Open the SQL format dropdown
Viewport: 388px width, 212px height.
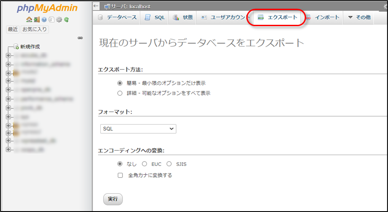(138, 129)
